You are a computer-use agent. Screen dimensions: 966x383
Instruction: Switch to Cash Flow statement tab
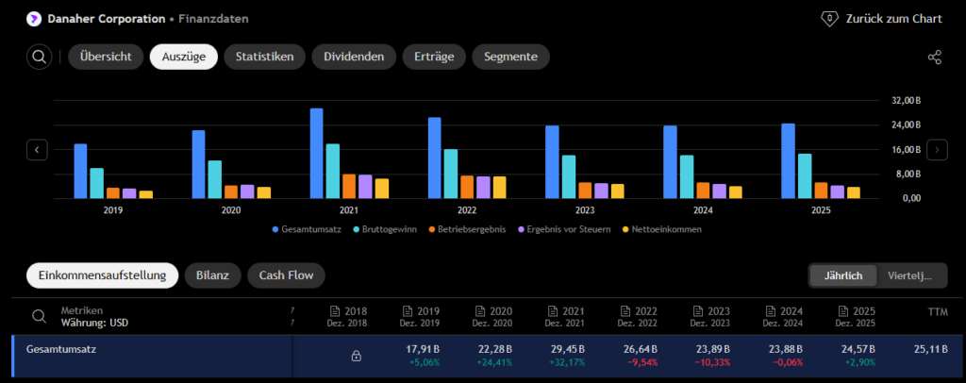click(x=286, y=275)
